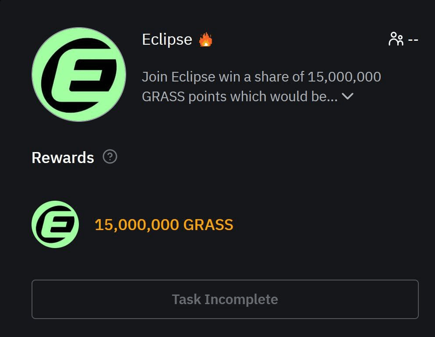Click the fire emoji beside Eclipse

(x=205, y=40)
